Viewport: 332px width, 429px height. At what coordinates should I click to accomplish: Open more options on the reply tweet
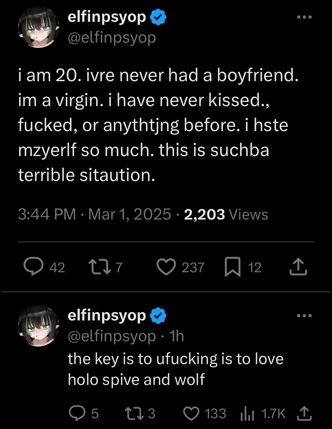coord(304,316)
